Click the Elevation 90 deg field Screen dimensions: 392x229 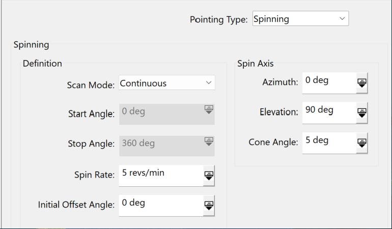(x=328, y=112)
